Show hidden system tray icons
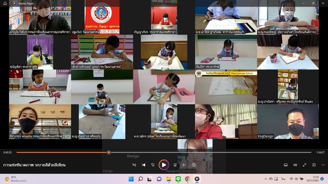This screenshot has height=184, width=328. (265, 179)
